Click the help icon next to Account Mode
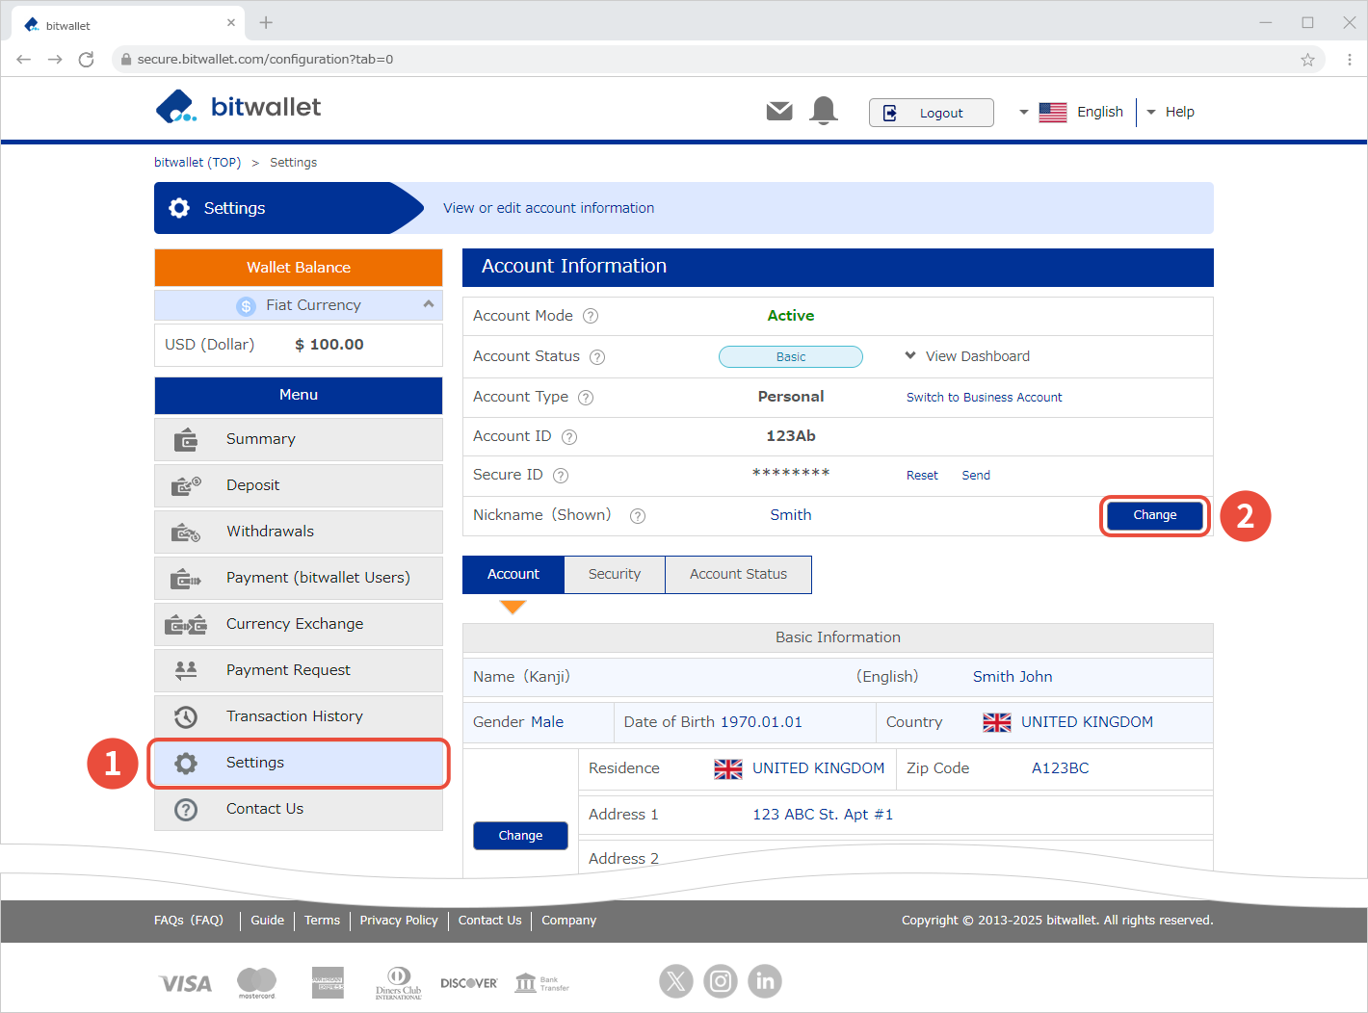1368x1013 pixels. point(591,316)
